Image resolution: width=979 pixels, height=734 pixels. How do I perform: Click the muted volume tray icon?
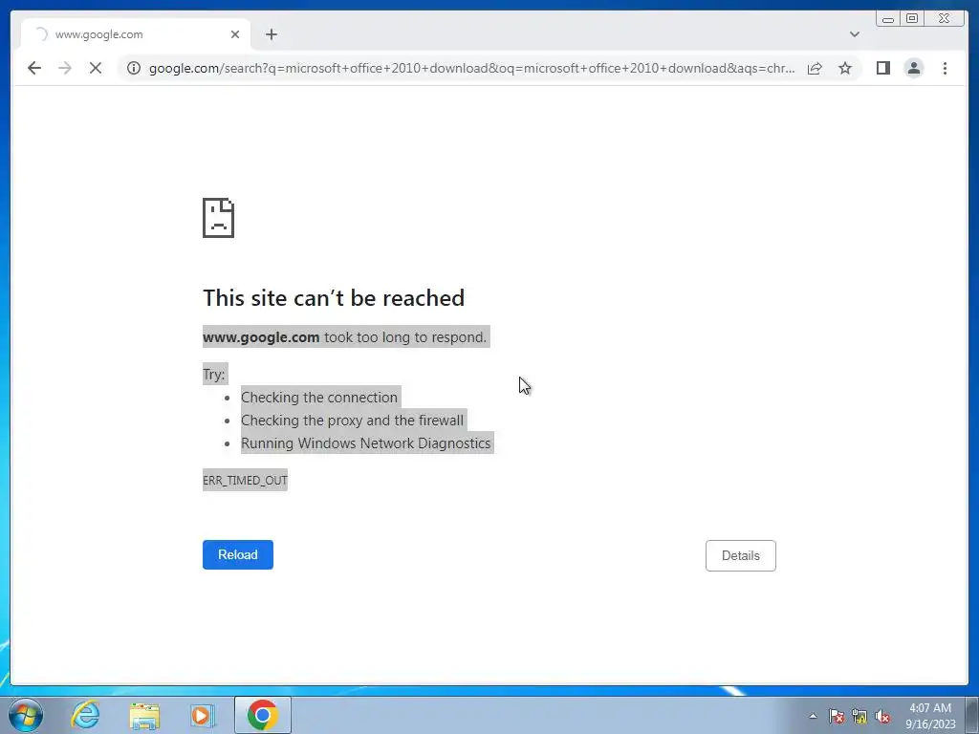click(x=882, y=716)
